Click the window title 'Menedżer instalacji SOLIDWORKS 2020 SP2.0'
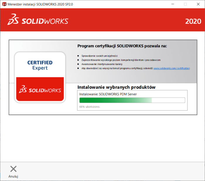The height and width of the screenshot is (181, 205). pyautogui.click(x=40, y=4)
